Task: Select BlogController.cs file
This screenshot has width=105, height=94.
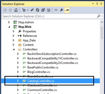Action: point(39,72)
